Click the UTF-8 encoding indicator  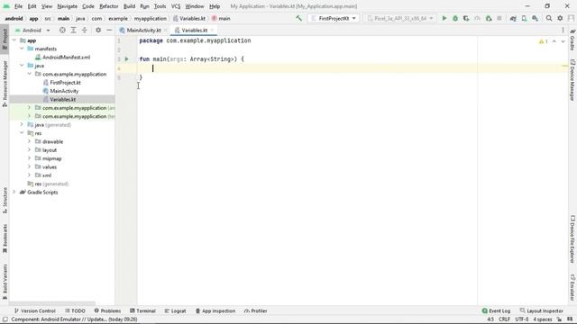pos(522,319)
